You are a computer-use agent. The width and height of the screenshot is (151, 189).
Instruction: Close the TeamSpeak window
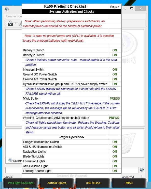141,8
